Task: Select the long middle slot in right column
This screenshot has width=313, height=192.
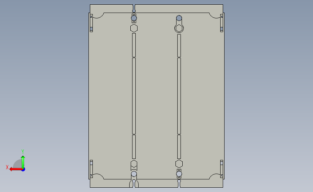Action: (179, 96)
